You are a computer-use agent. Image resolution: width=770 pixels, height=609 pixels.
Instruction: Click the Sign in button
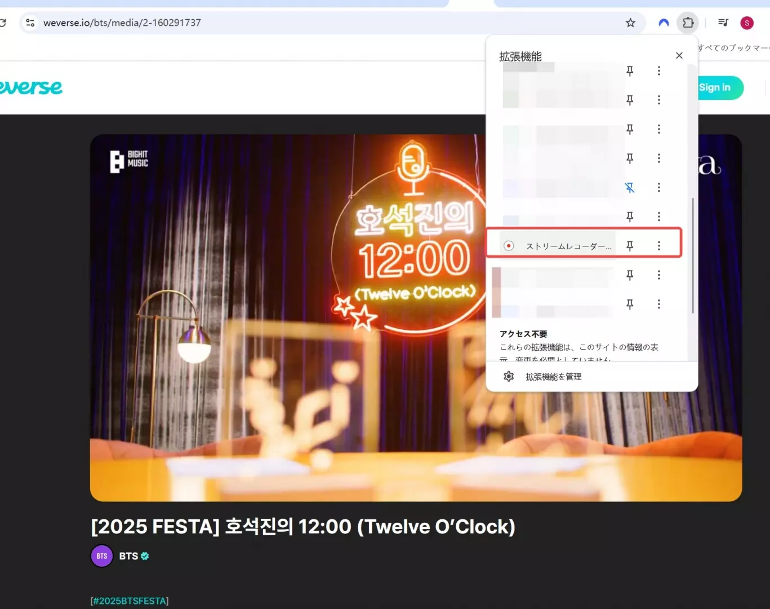point(720,87)
